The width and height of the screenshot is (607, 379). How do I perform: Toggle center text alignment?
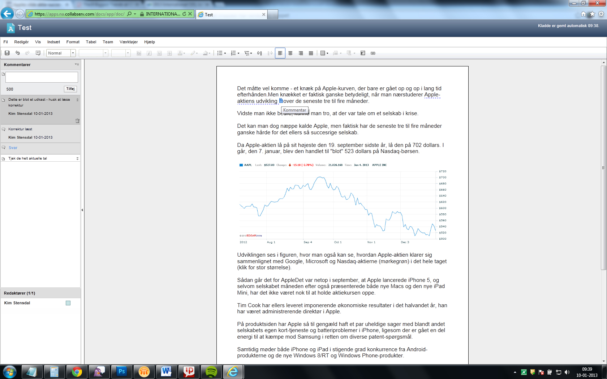290,53
